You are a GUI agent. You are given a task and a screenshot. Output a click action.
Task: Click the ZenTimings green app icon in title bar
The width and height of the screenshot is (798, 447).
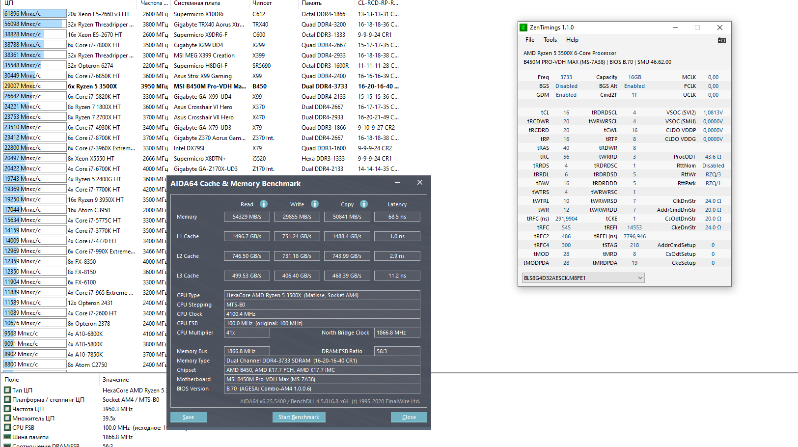pyautogui.click(x=523, y=28)
